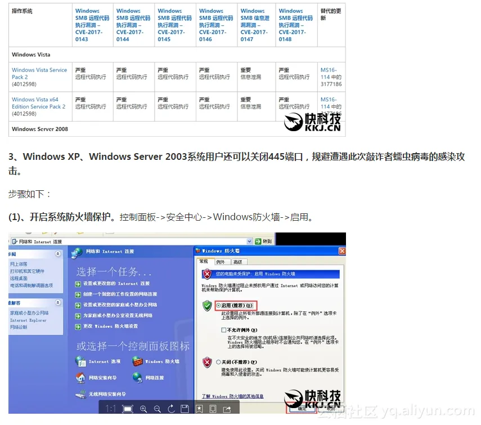481x425 pixels.
Task: Open 网上邻居 in the sidebar
Action: point(19,264)
